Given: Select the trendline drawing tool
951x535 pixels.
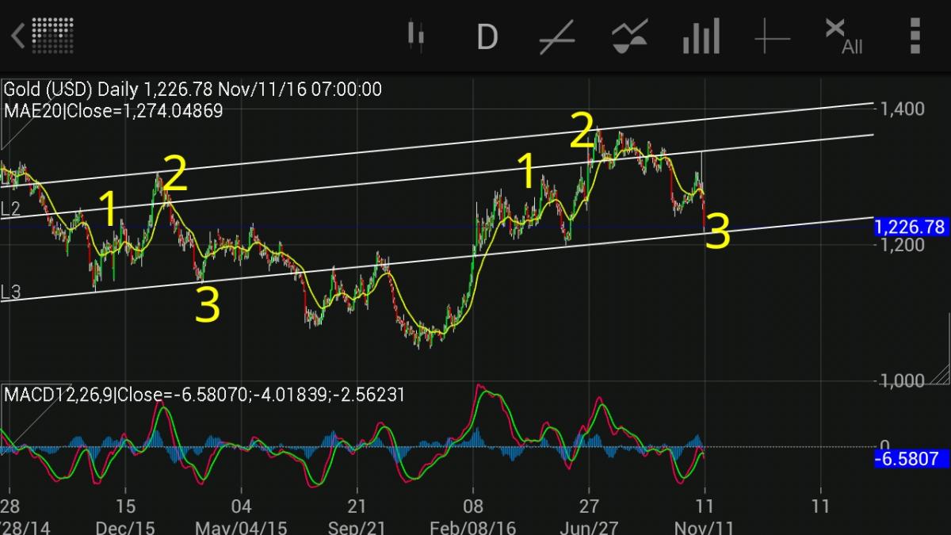Looking at the screenshot, I should 556,36.
